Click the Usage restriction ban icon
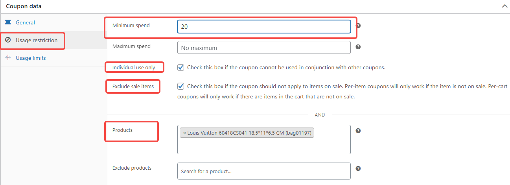Image resolution: width=510 pixels, height=185 pixels. (x=8, y=40)
